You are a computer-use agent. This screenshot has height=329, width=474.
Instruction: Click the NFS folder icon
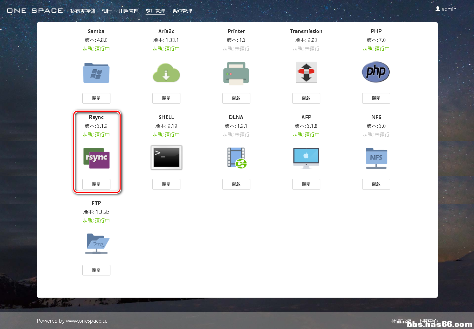[376, 158]
